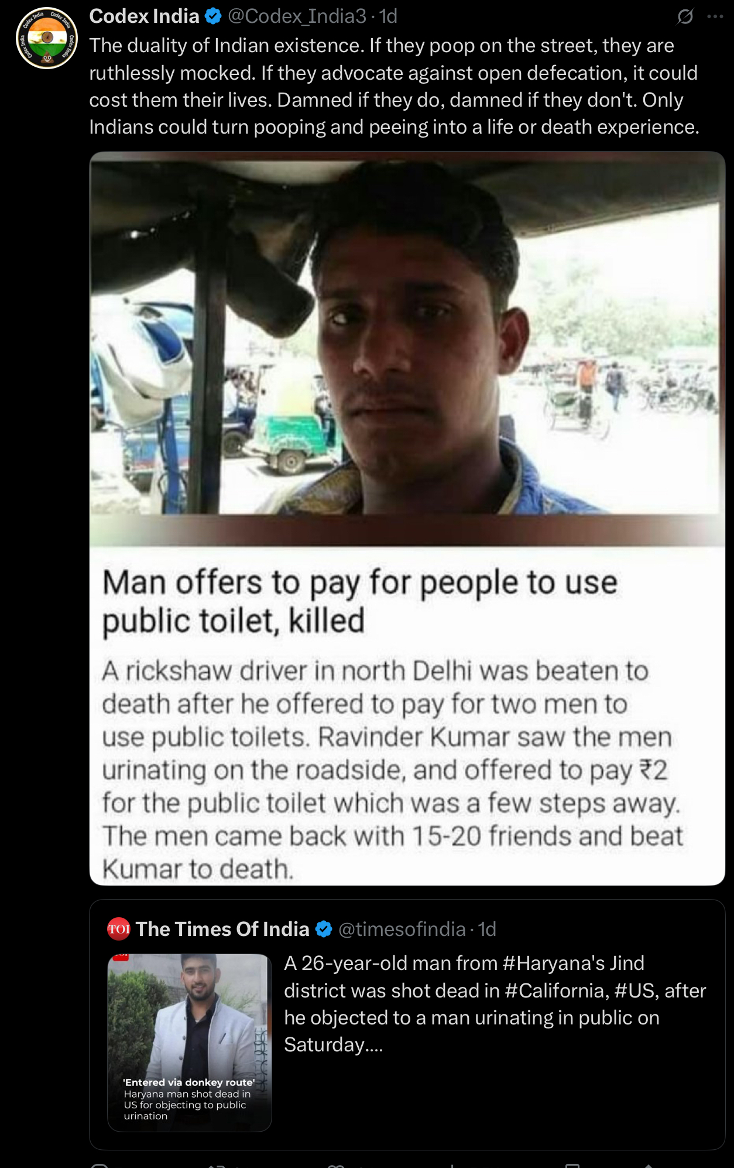Open the rickshaw driver news image
The image size is (734, 1168).
click(x=407, y=518)
